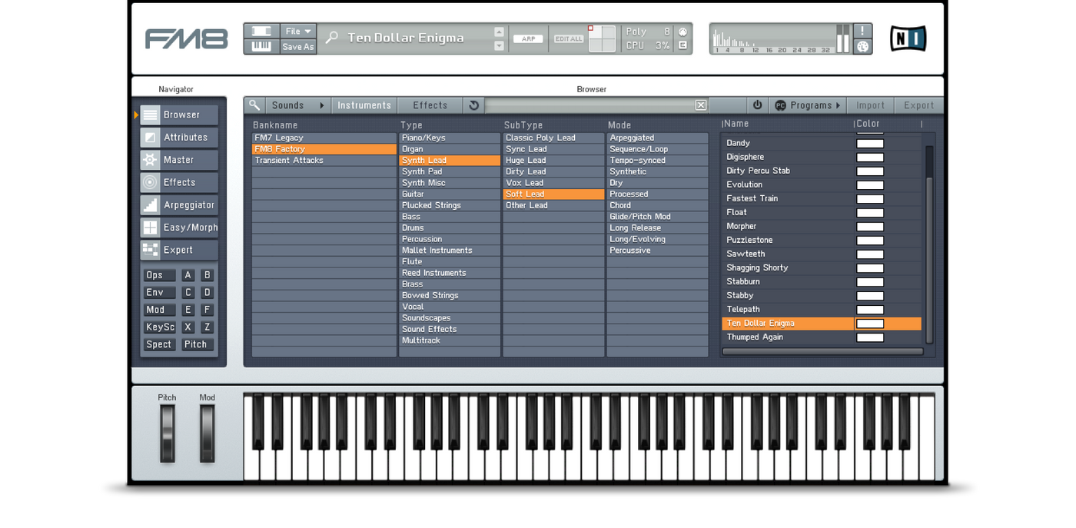This screenshot has width=1076, height=528.
Task: Step to next preset with down arrow
Action: pyautogui.click(x=499, y=45)
